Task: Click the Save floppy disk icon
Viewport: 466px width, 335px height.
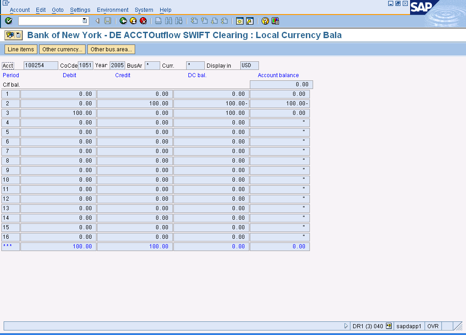Action: (x=107, y=21)
